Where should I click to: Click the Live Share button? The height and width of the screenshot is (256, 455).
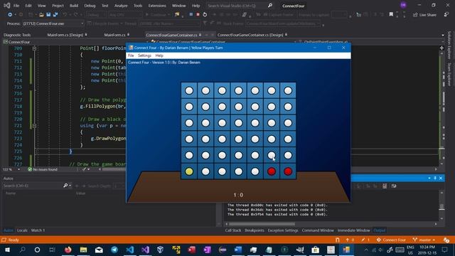[424, 14]
